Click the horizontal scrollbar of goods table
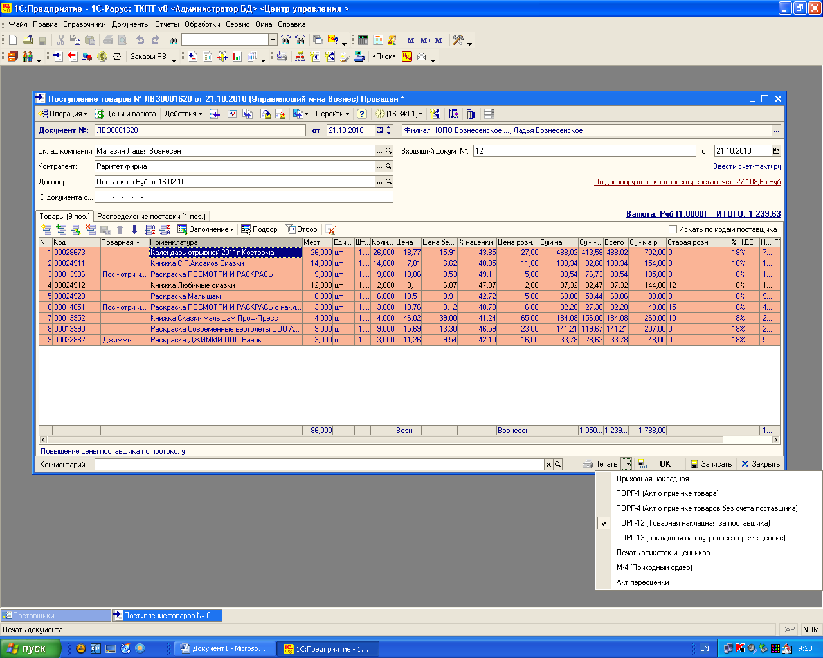Screen dimensions: 823x658 [x=410, y=440]
